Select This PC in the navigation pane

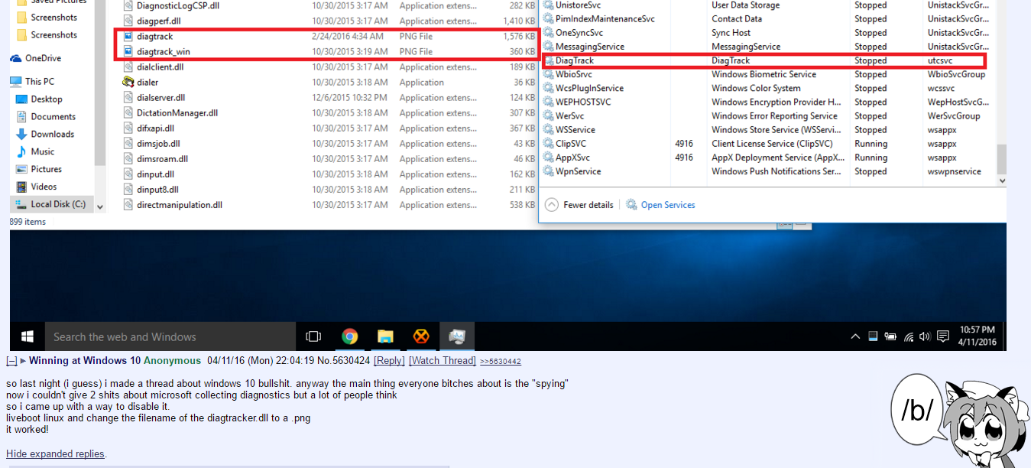point(40,81)
